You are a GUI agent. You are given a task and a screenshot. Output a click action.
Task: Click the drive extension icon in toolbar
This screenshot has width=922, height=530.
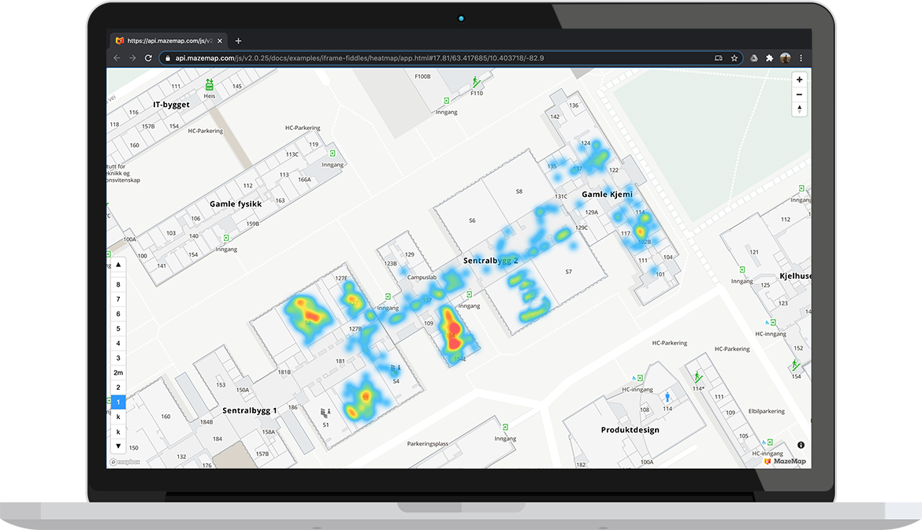click(754, 58)
